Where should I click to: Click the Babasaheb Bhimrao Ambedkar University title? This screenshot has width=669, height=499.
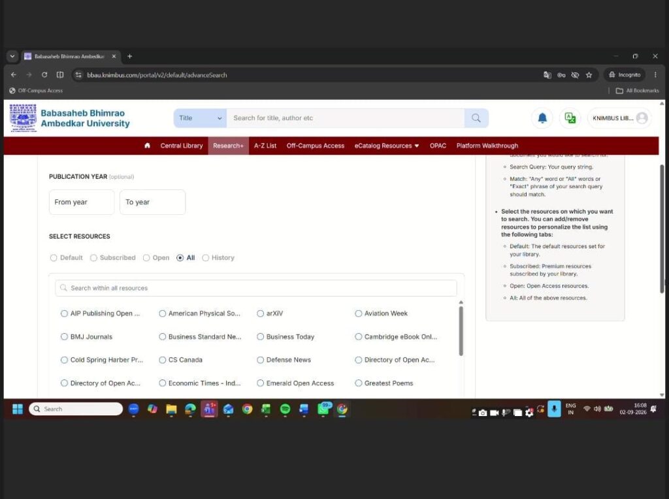click(86, 118)
